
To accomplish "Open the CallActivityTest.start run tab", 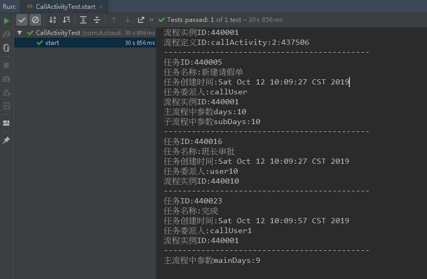I will coord(66,7).
